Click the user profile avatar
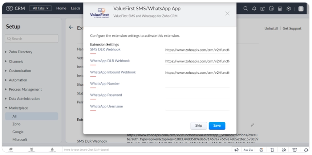 coord(301,8)
